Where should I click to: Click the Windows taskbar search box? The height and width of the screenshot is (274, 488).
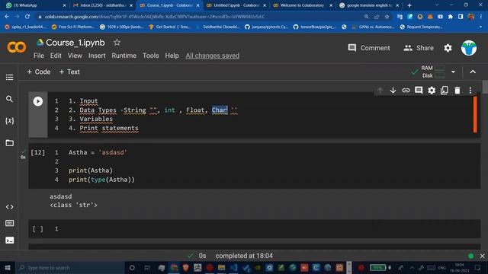coord(70,267)
